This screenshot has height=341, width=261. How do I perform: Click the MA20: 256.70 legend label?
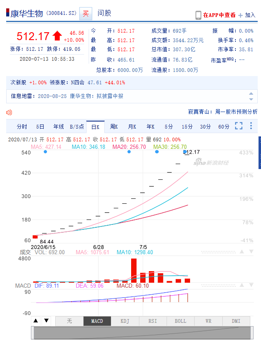pos(129,147)
